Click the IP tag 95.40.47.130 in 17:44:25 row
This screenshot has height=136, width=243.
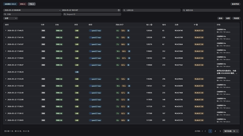point(199,31)
